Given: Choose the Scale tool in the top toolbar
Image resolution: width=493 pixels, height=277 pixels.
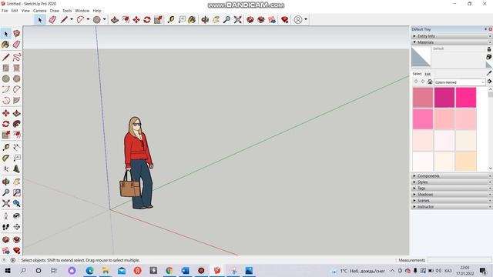Looking at the screenshot, I should [158, 20].
